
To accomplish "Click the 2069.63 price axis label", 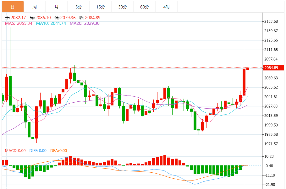I will click(271, 78).
